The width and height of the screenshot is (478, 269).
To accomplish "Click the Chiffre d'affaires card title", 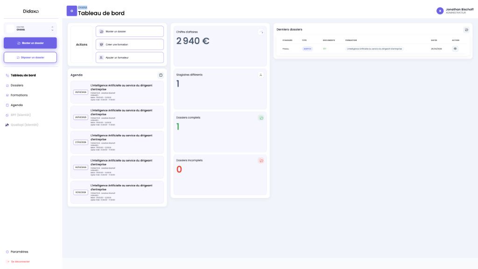I will click(x=187, y=32).
